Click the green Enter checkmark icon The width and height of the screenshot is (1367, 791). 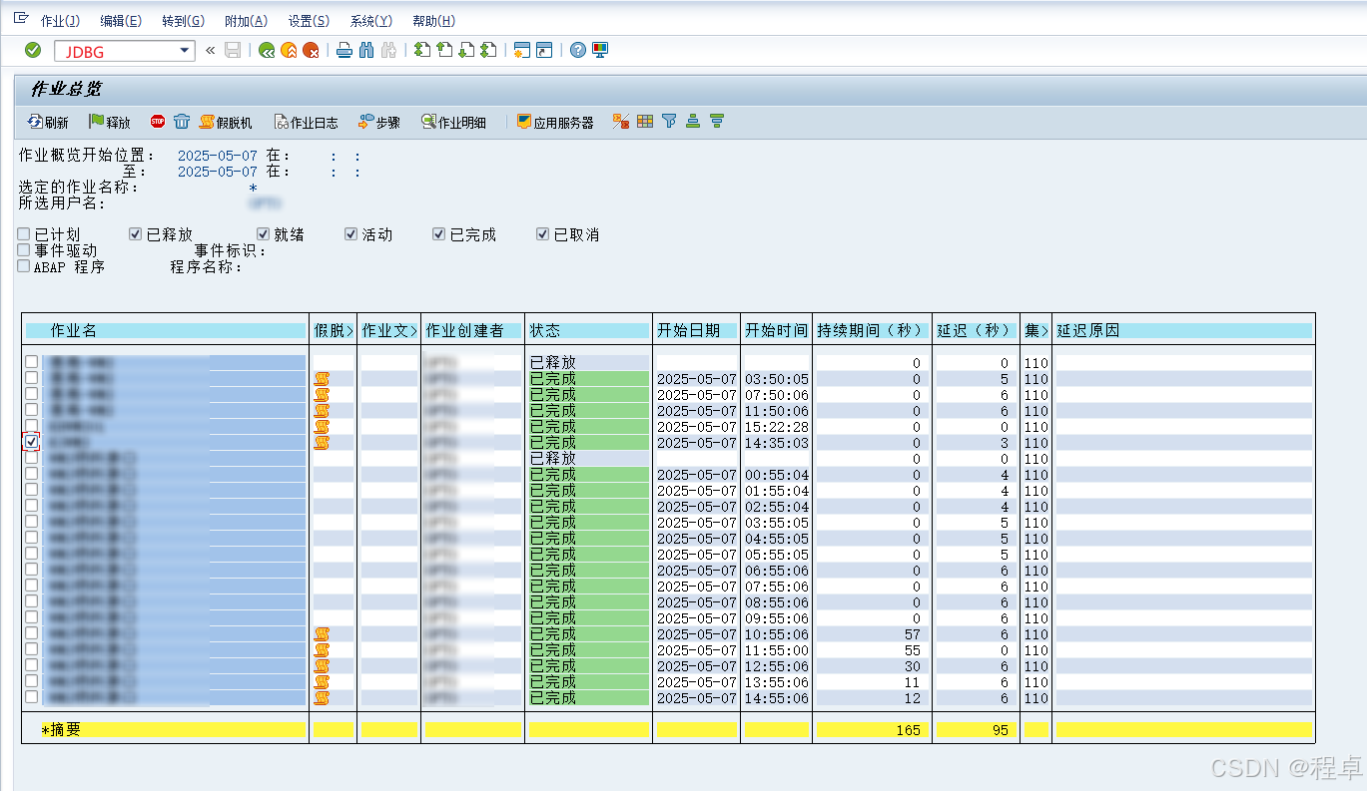point(33,50)
